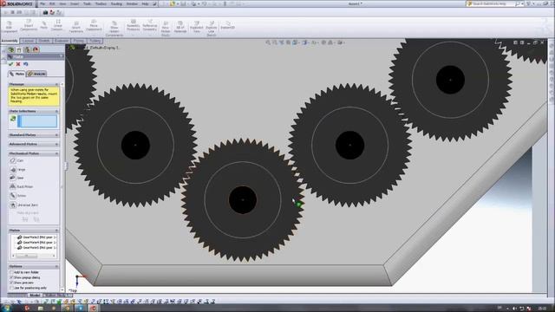The height and width of the screenshot is (312, 555).
Task: Click Linear Component Pattern icon
Action: [x=58, y=25]
